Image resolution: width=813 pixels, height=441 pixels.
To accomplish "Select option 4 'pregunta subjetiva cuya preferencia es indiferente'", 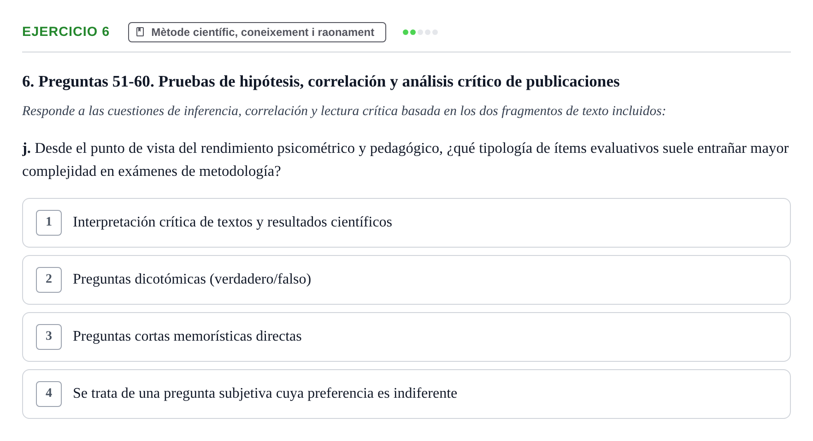I will click(x=406, y=394).
